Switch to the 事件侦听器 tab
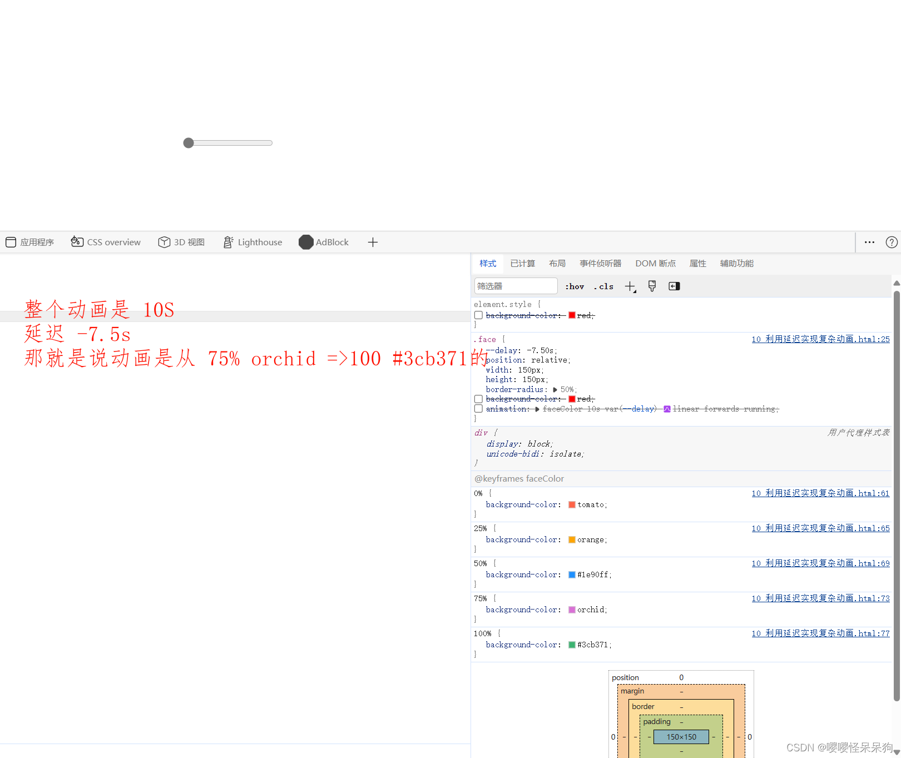The image size is (901, 758). tap(601, 264)
